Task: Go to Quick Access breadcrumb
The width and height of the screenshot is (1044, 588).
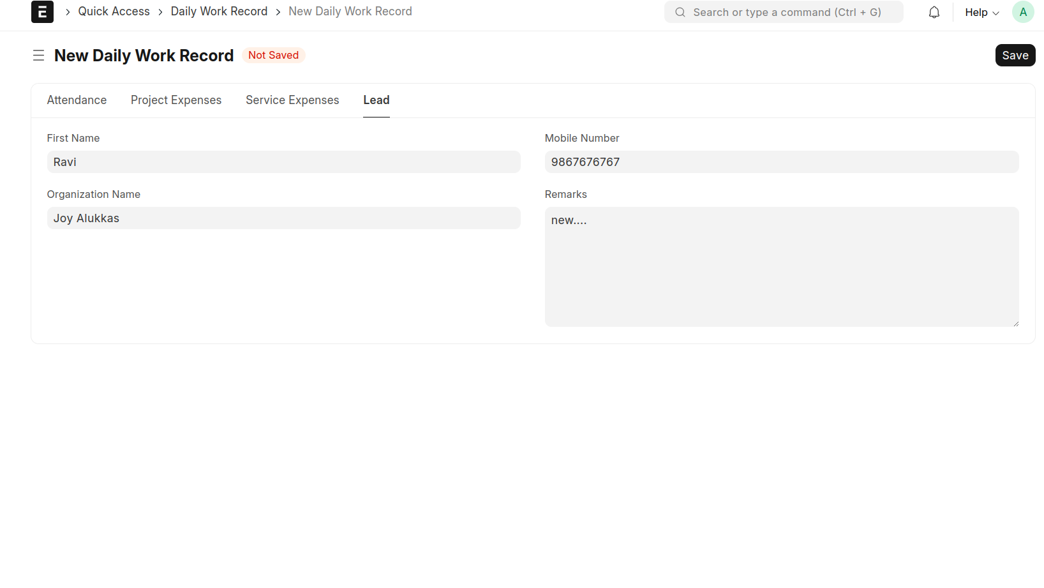Action: (x=114, y=11)
